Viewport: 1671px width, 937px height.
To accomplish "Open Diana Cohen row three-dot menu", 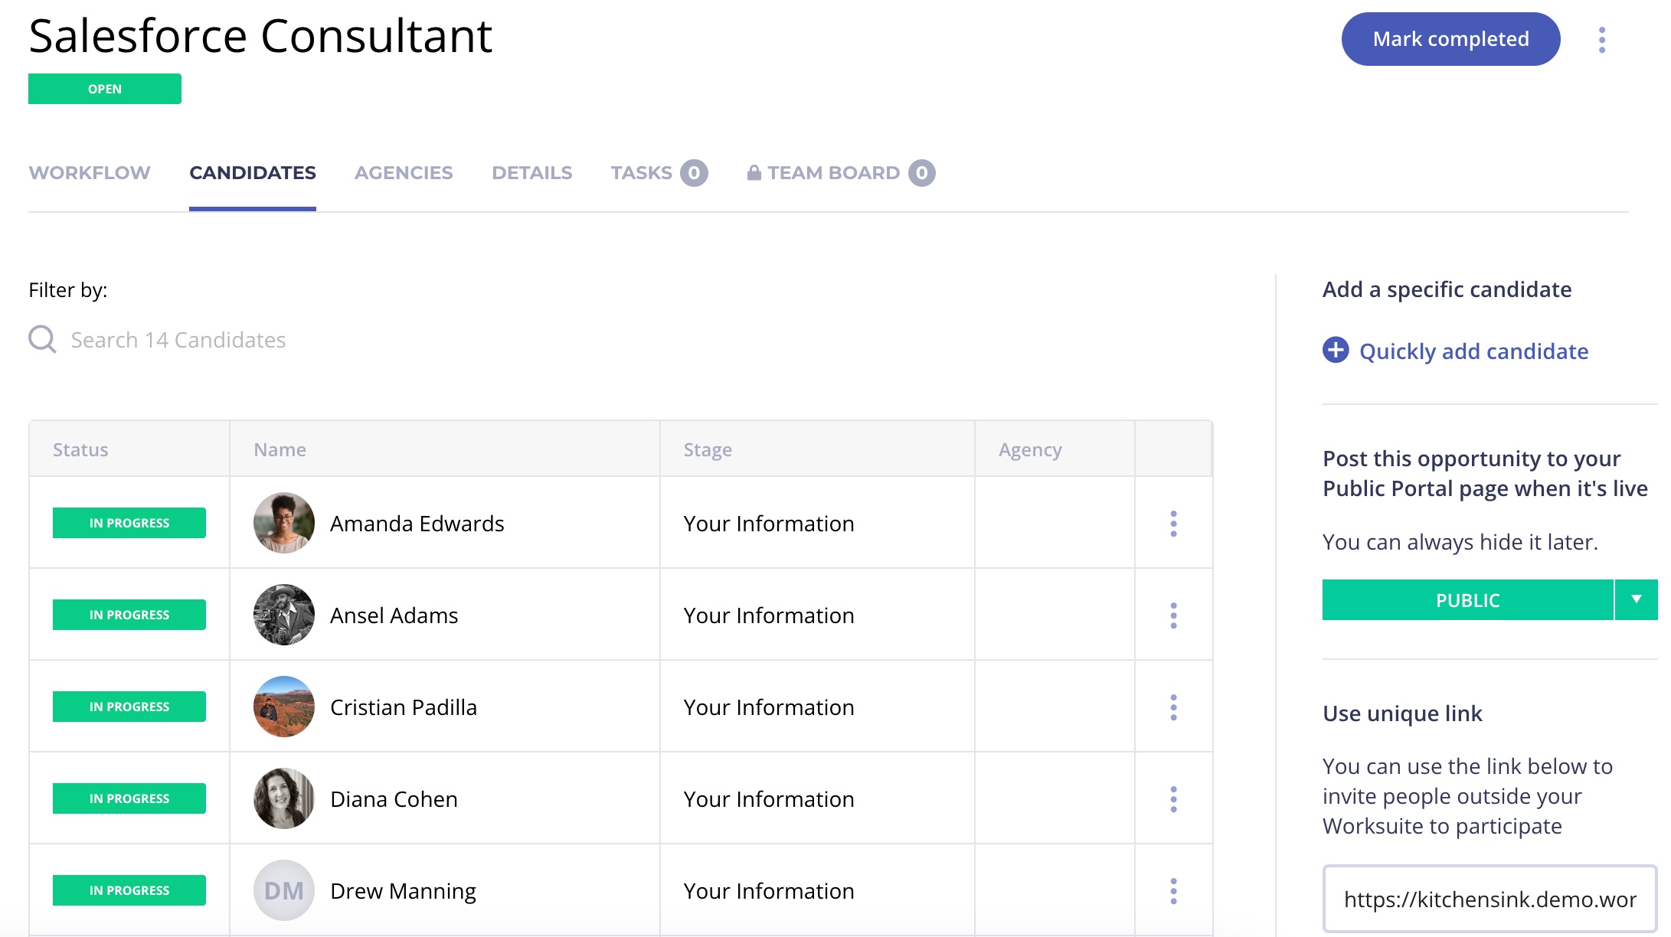I will 1173,799.
